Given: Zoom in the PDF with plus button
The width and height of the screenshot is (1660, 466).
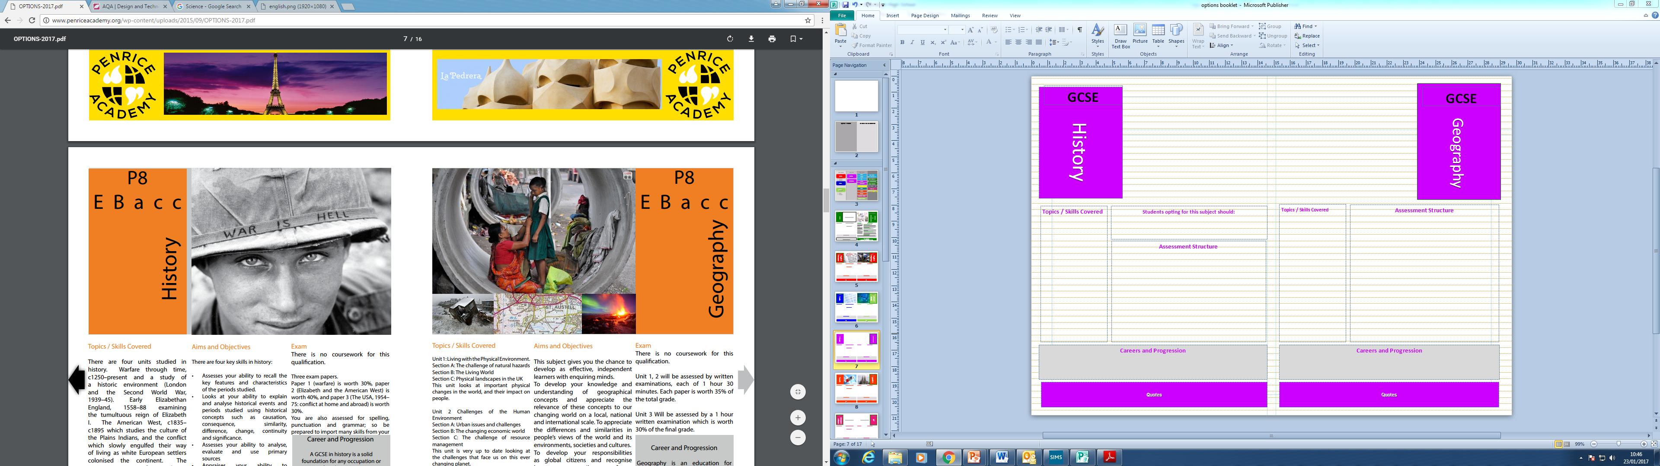Looking at the screenshot, I should [798, 417].
